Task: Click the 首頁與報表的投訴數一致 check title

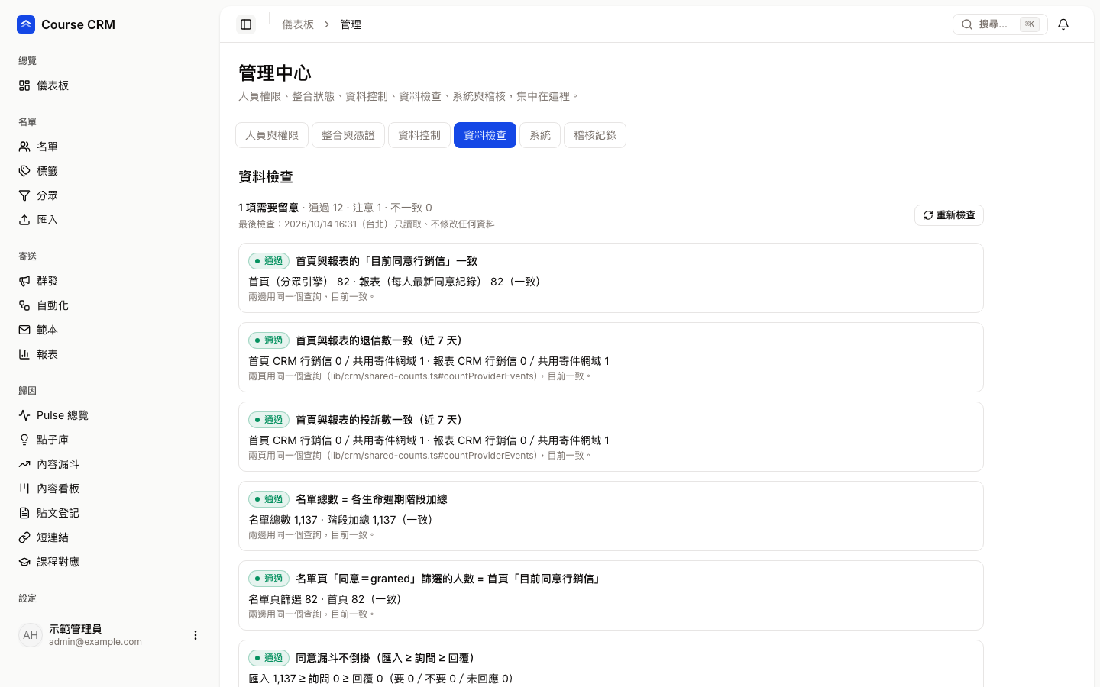Action: [379, 420]
